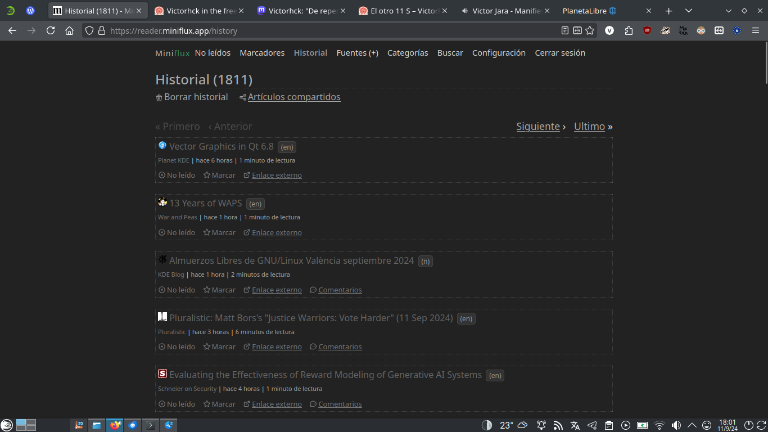Open the Firefox application menu (hamburger icon)
Image resolution: width=768 pixels, height=432 pixels.
coord(756,31)
